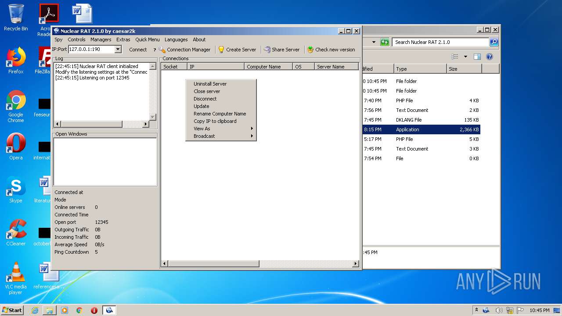
Task: Open Share Server option
Action: tap(281, 50)
